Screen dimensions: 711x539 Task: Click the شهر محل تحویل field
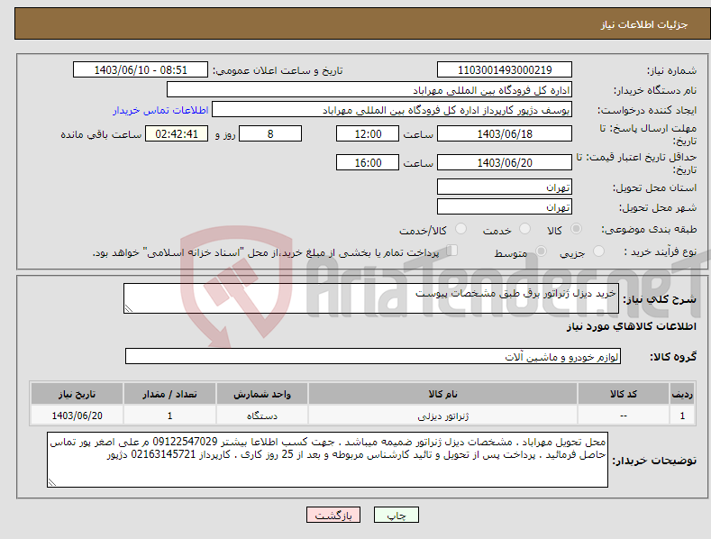pyautogui.click(x=505, y=207)
